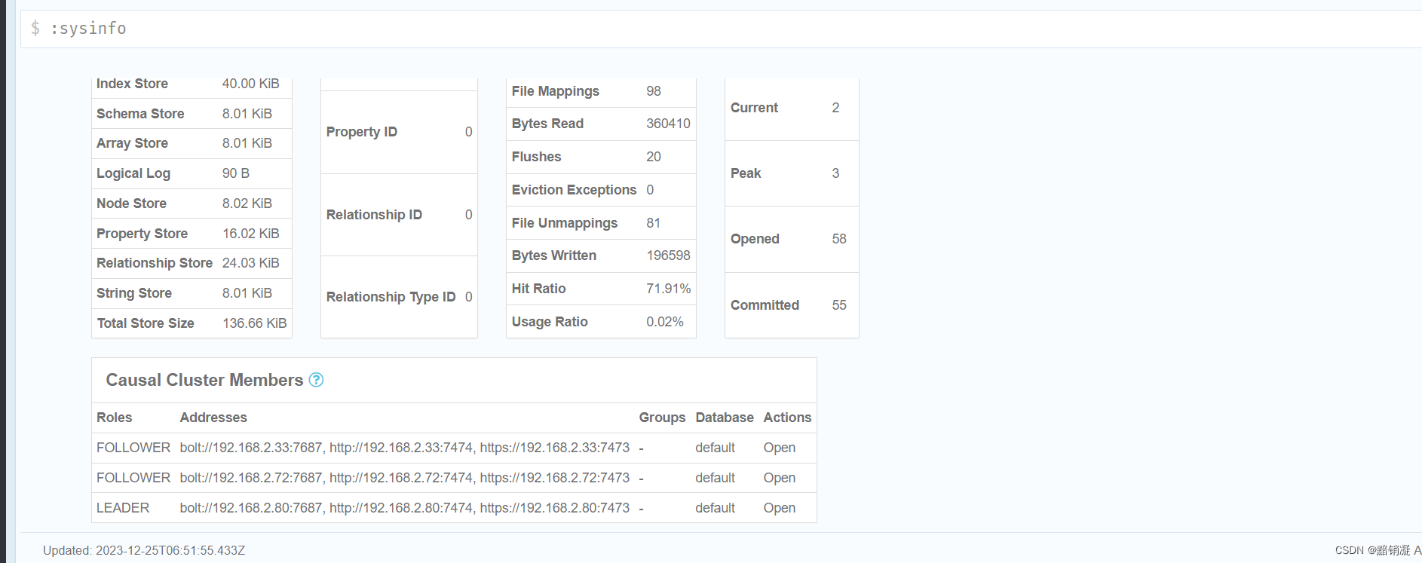Click the Property ID label
This screenshot has width=1422, height=563.
361,132
